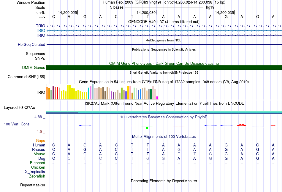Select the light-blue TRIO transcript label

click(40, 30)
